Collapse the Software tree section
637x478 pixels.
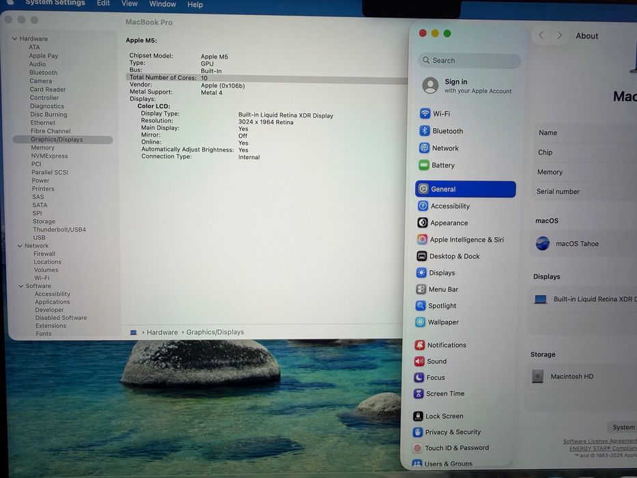pyautogui.click(x=20, y=285)
